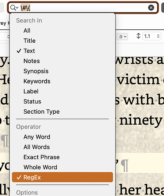The image size is (164, 196).
Task: Adjust the 1.1 line spacing stepper
Action: (158, 36)
